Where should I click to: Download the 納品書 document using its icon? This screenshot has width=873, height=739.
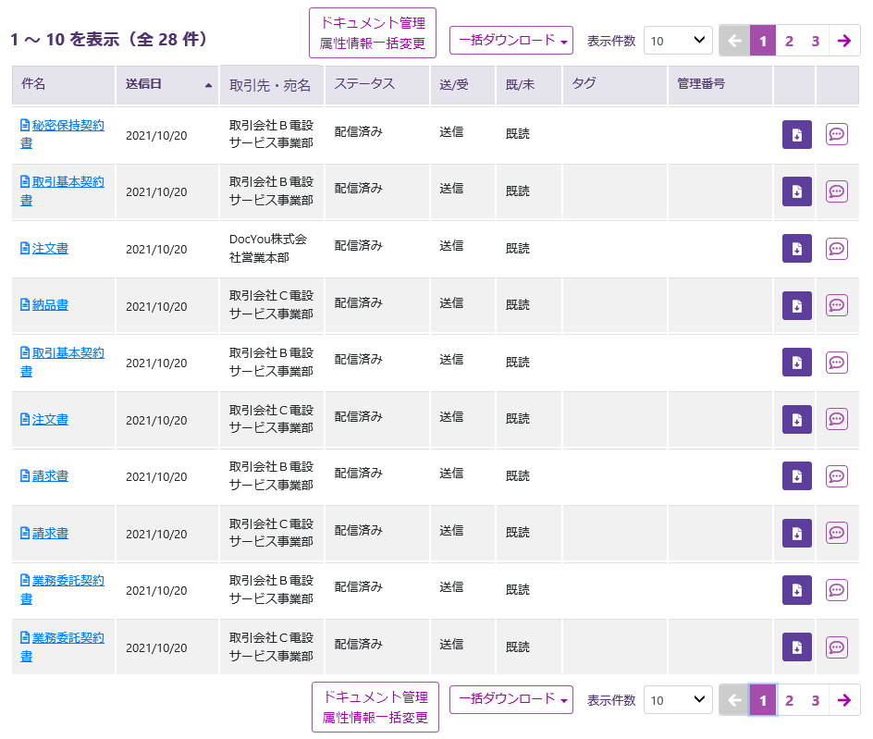click(796, 305)
